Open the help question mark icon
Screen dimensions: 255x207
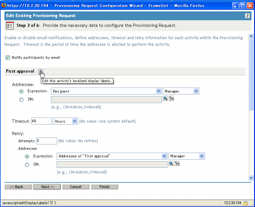click(247, 16)
